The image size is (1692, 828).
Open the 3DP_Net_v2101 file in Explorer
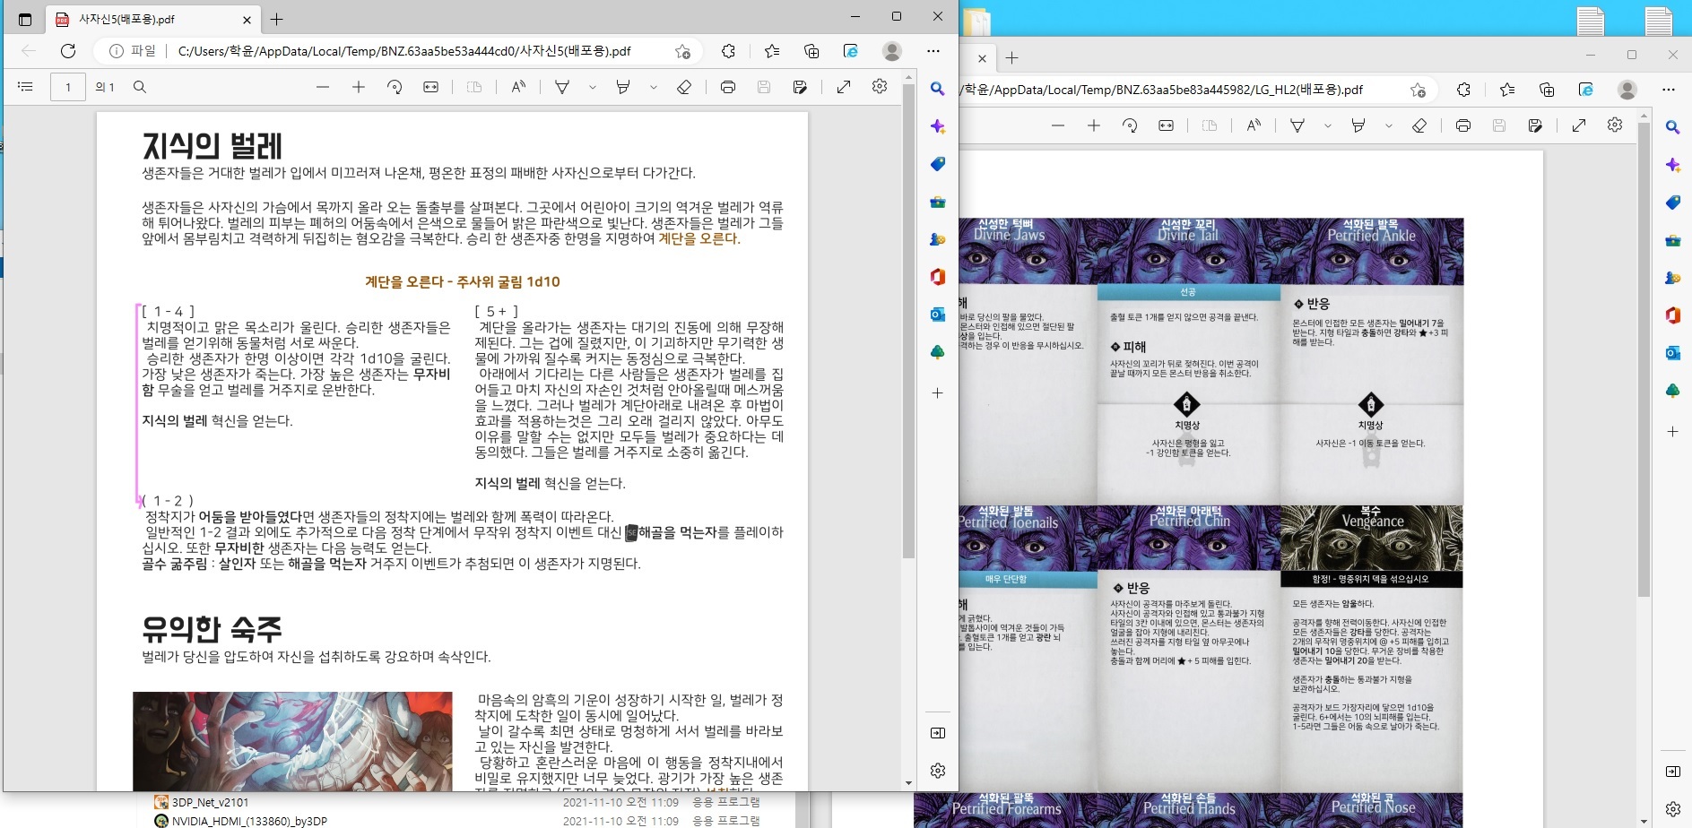(210, 802)
